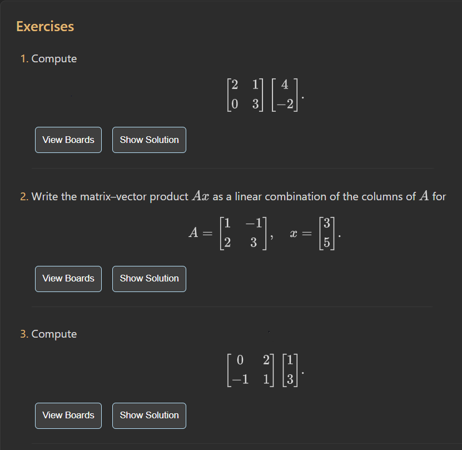Click View Boards for Exercise 1
Image resolution: width=462 pixels, height=450 pixels.
(x=68, y=140)
